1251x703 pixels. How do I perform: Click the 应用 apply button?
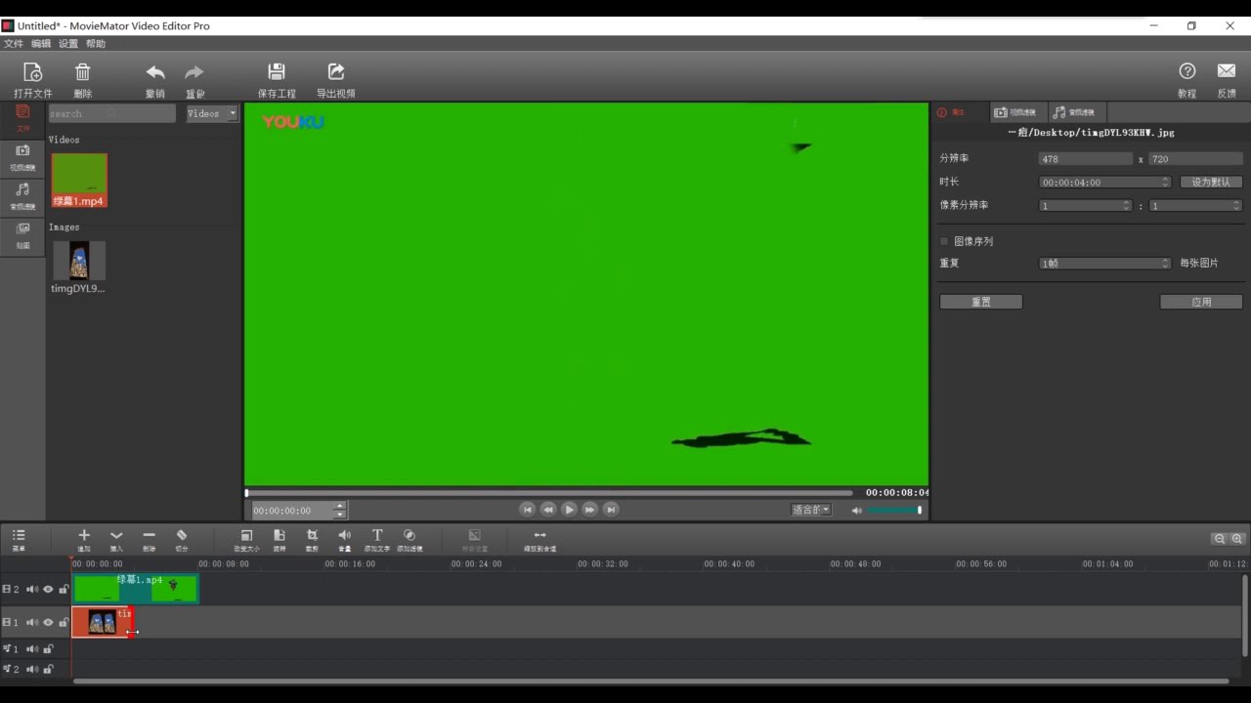coord(1201,303)
